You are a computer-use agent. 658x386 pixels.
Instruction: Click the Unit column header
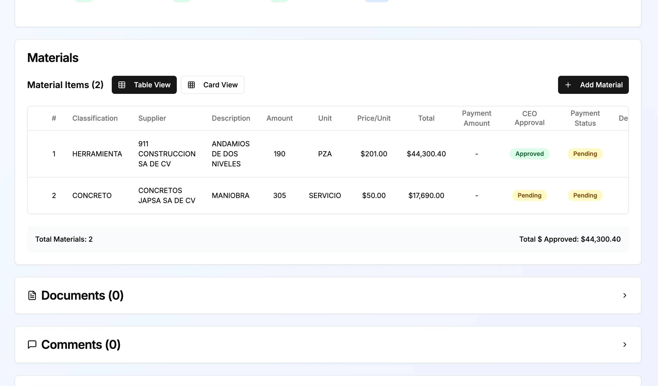325,118
